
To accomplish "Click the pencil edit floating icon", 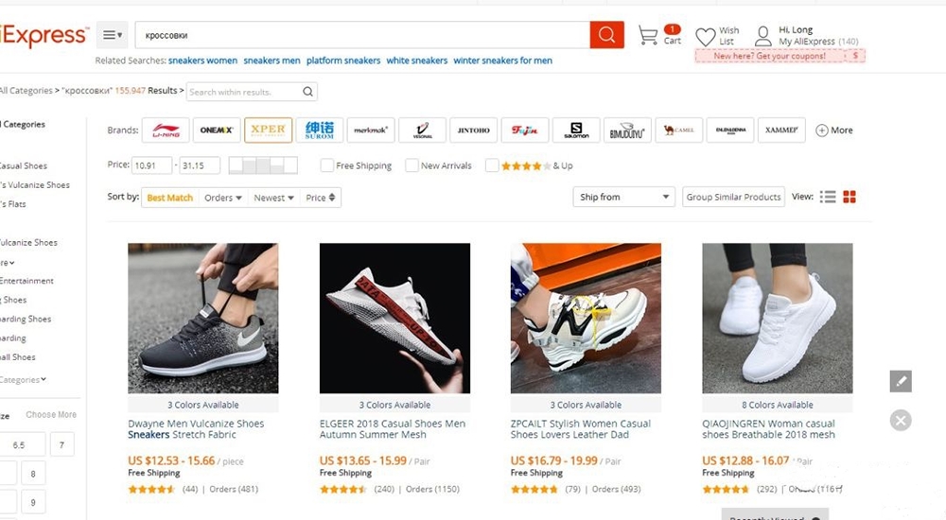I will coord(901,381).
